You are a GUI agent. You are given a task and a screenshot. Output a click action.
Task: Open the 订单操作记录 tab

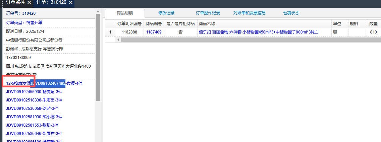[208, 13]
